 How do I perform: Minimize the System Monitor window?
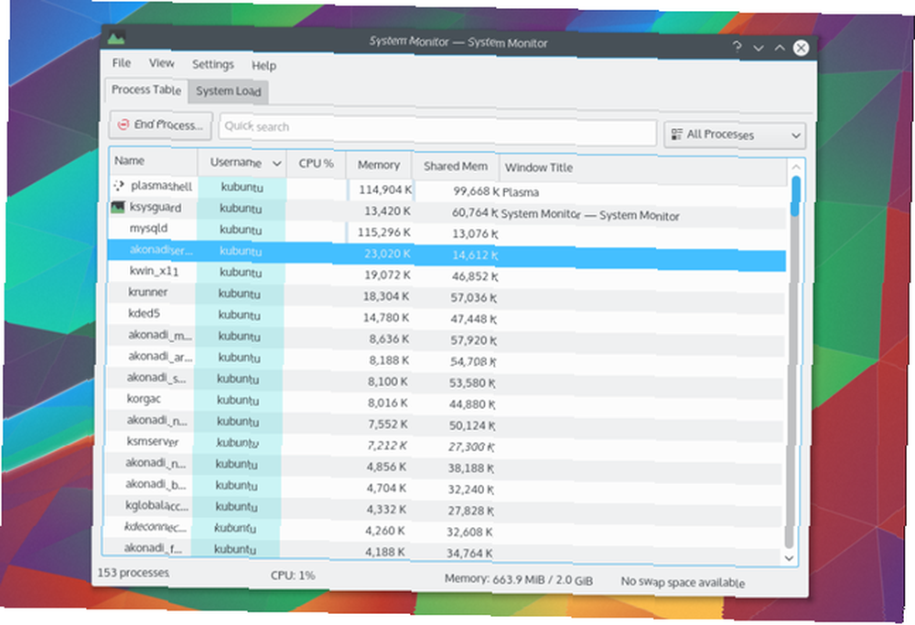[x=758, y=48]
